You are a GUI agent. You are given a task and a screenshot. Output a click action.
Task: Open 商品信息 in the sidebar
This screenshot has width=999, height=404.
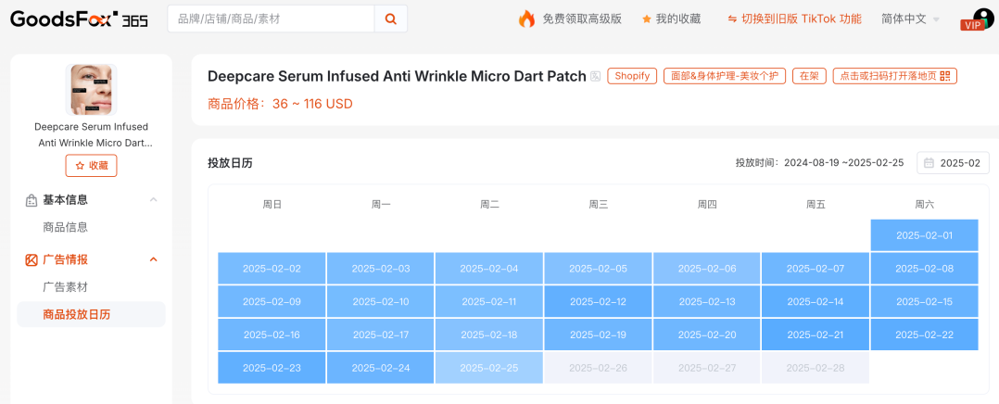pos(65,228)
